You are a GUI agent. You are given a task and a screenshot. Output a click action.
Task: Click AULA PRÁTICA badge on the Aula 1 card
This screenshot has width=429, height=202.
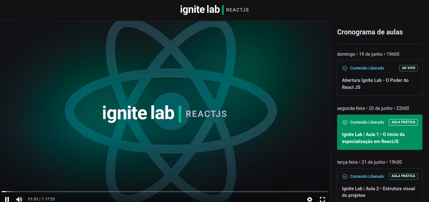(x=403, y=122)
